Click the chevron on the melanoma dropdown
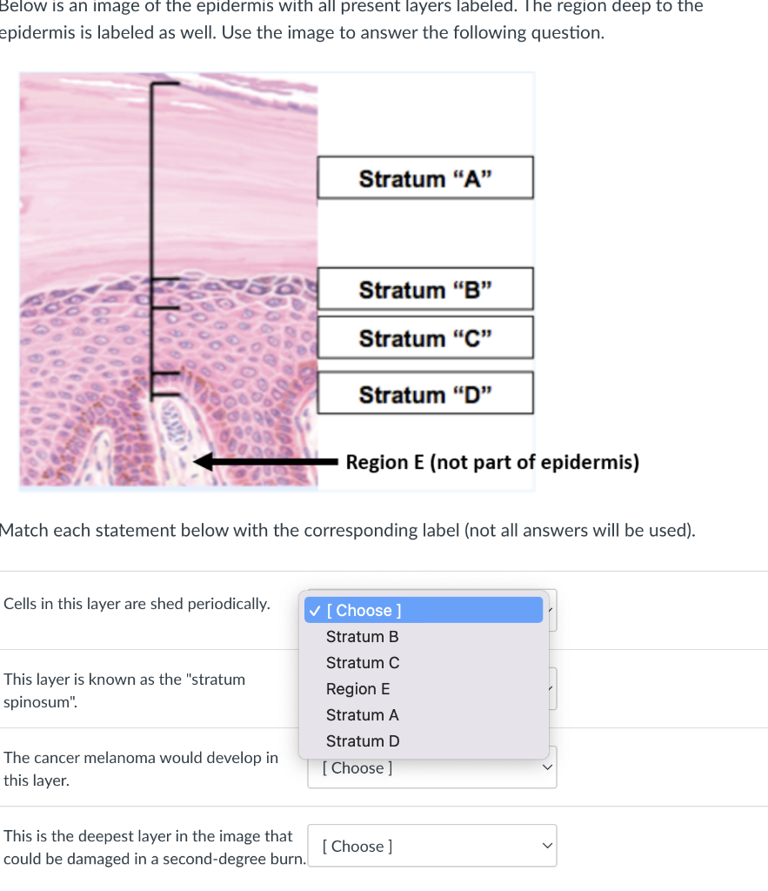 pyautogui.click(x=547, y=767)
